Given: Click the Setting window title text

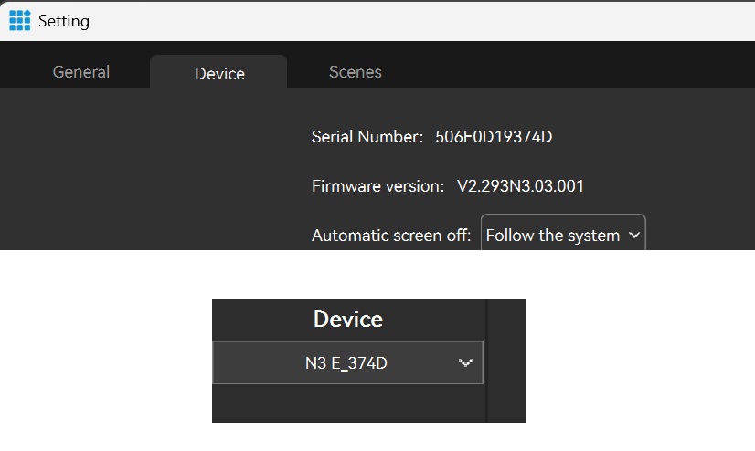Looking at the screenshot, I should click(x=64, y=21).
